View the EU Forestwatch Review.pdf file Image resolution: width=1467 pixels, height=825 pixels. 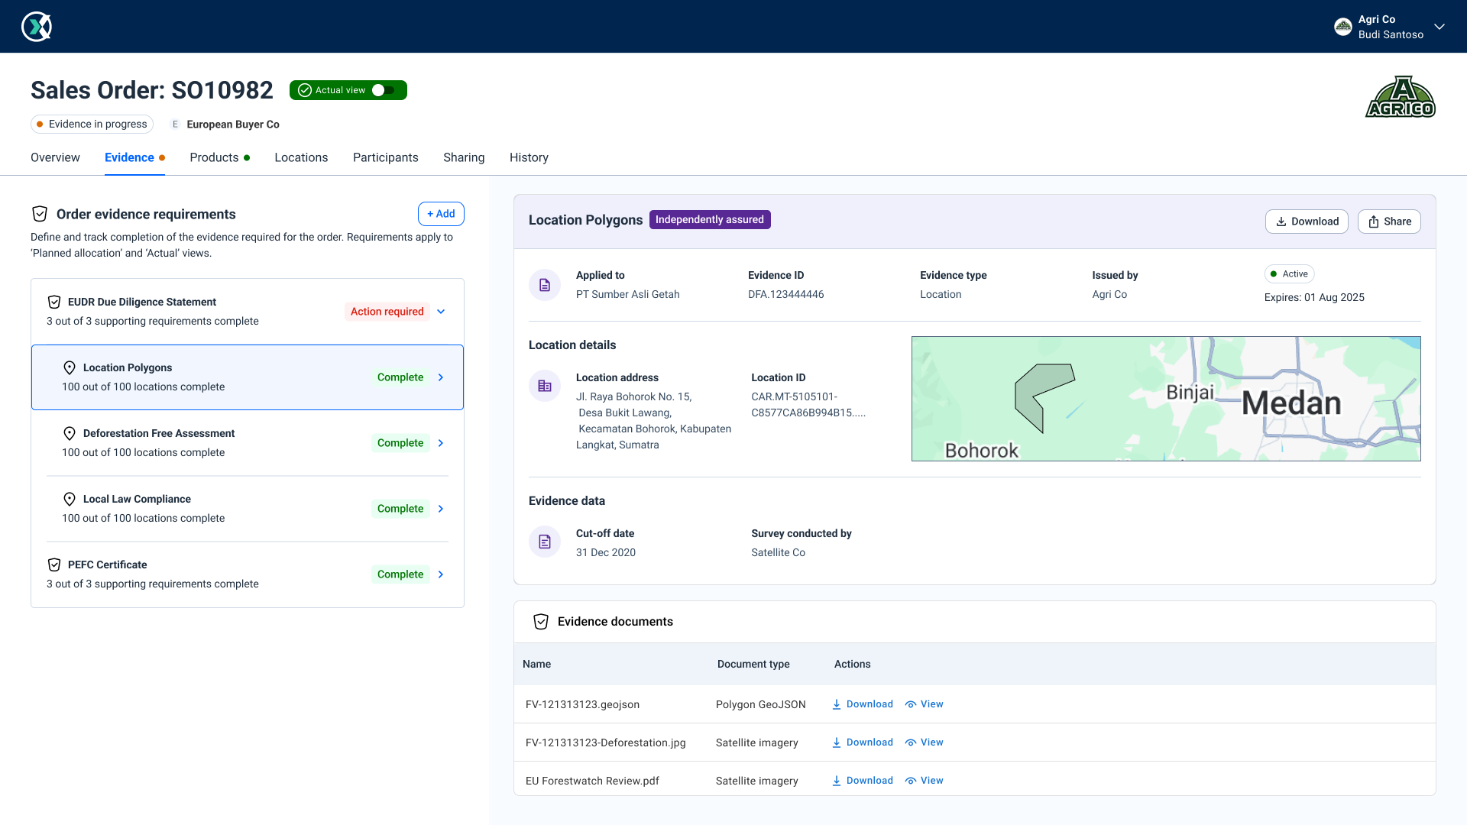925,781
